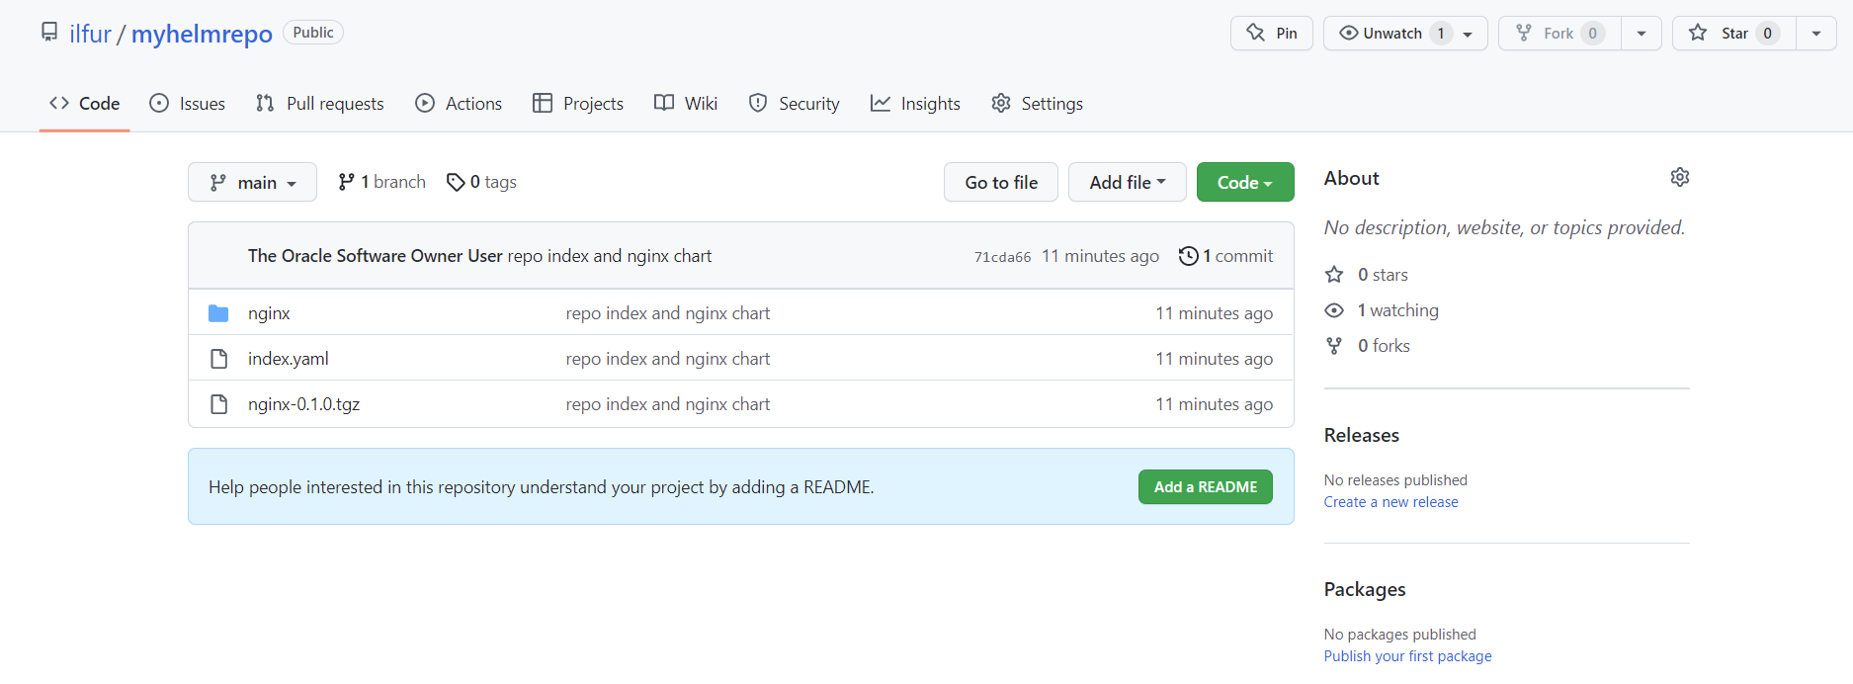Open the nginx-0.1.0.tgz file
1853x684 pixels.
tap(304, 404)
